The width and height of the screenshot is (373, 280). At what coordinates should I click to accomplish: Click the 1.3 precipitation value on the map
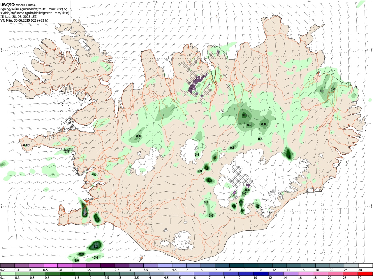pyautogui.click(x=257, y=206)
